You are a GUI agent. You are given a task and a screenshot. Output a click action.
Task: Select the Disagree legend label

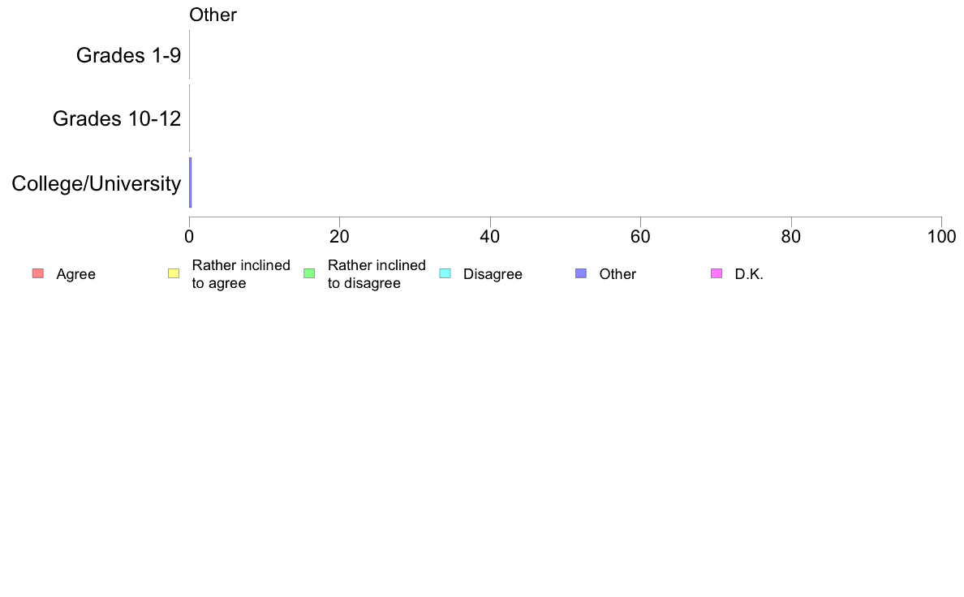pyautogui.click(x=493, y=274)
